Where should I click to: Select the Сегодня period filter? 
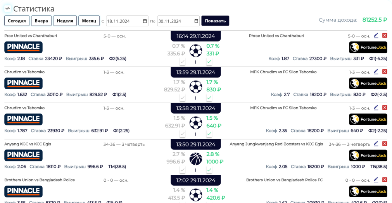17,21
